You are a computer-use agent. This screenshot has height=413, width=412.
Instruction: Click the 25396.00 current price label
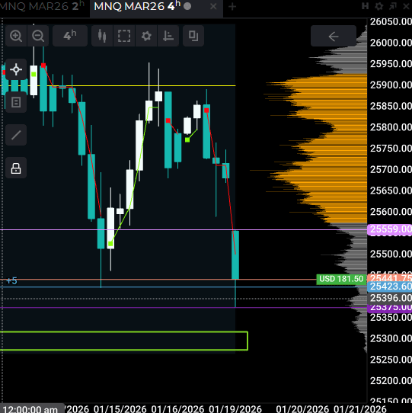click(x=391, y=298)
